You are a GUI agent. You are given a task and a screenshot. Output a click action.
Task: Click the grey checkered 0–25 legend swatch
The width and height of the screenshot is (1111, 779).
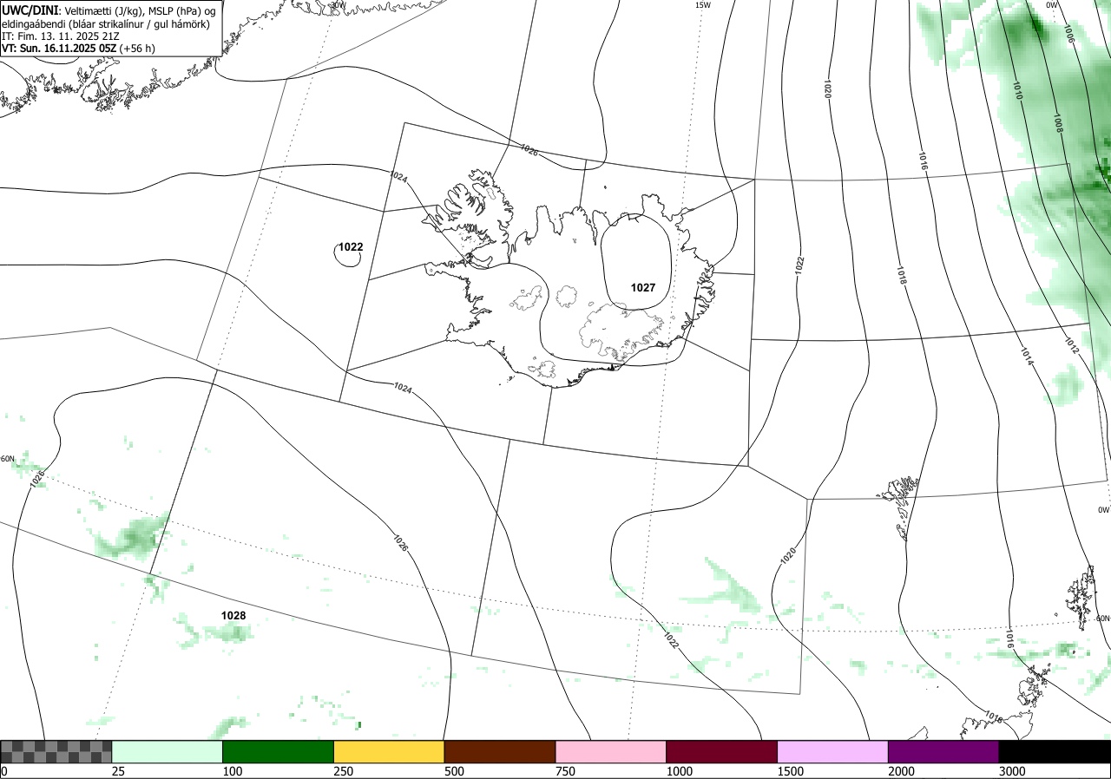pos(56,751)
